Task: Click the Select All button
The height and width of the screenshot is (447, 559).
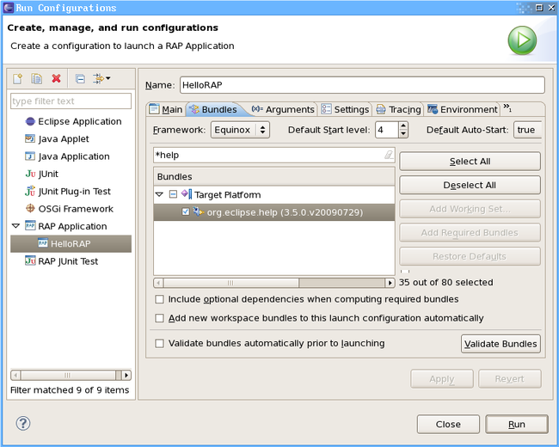Action: tap(470, 162)
